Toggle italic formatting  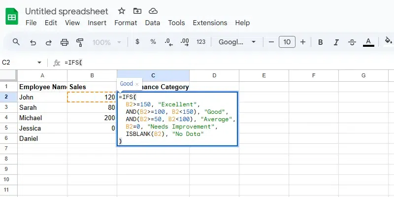[336, 42]
